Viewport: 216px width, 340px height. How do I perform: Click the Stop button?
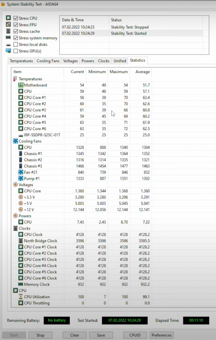coord(40,335)
